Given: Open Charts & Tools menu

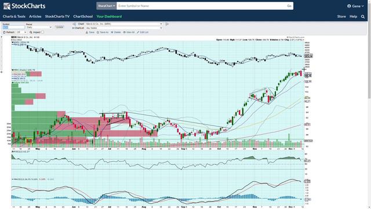Looking at the screenshot, I should (x=14, y=17).
